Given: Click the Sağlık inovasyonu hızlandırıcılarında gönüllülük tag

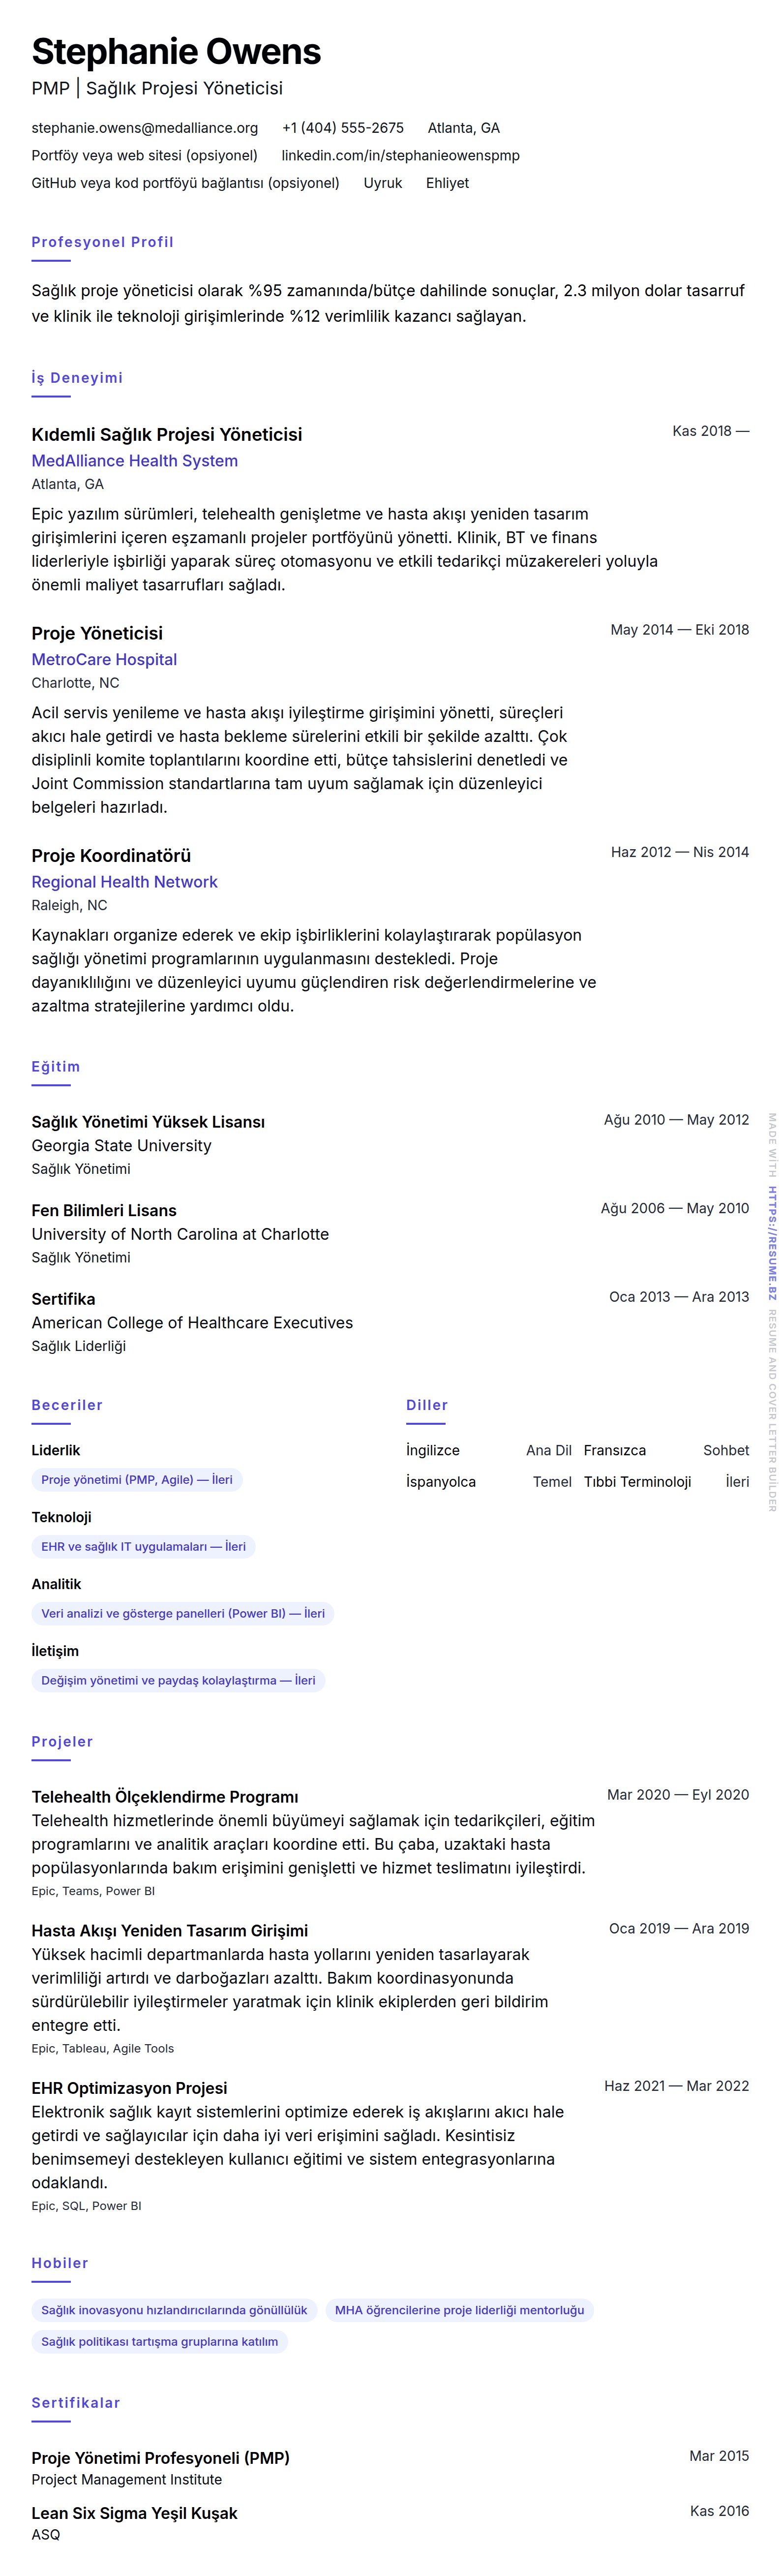Looking at the screenshot, I should (x=174, y=2310).
